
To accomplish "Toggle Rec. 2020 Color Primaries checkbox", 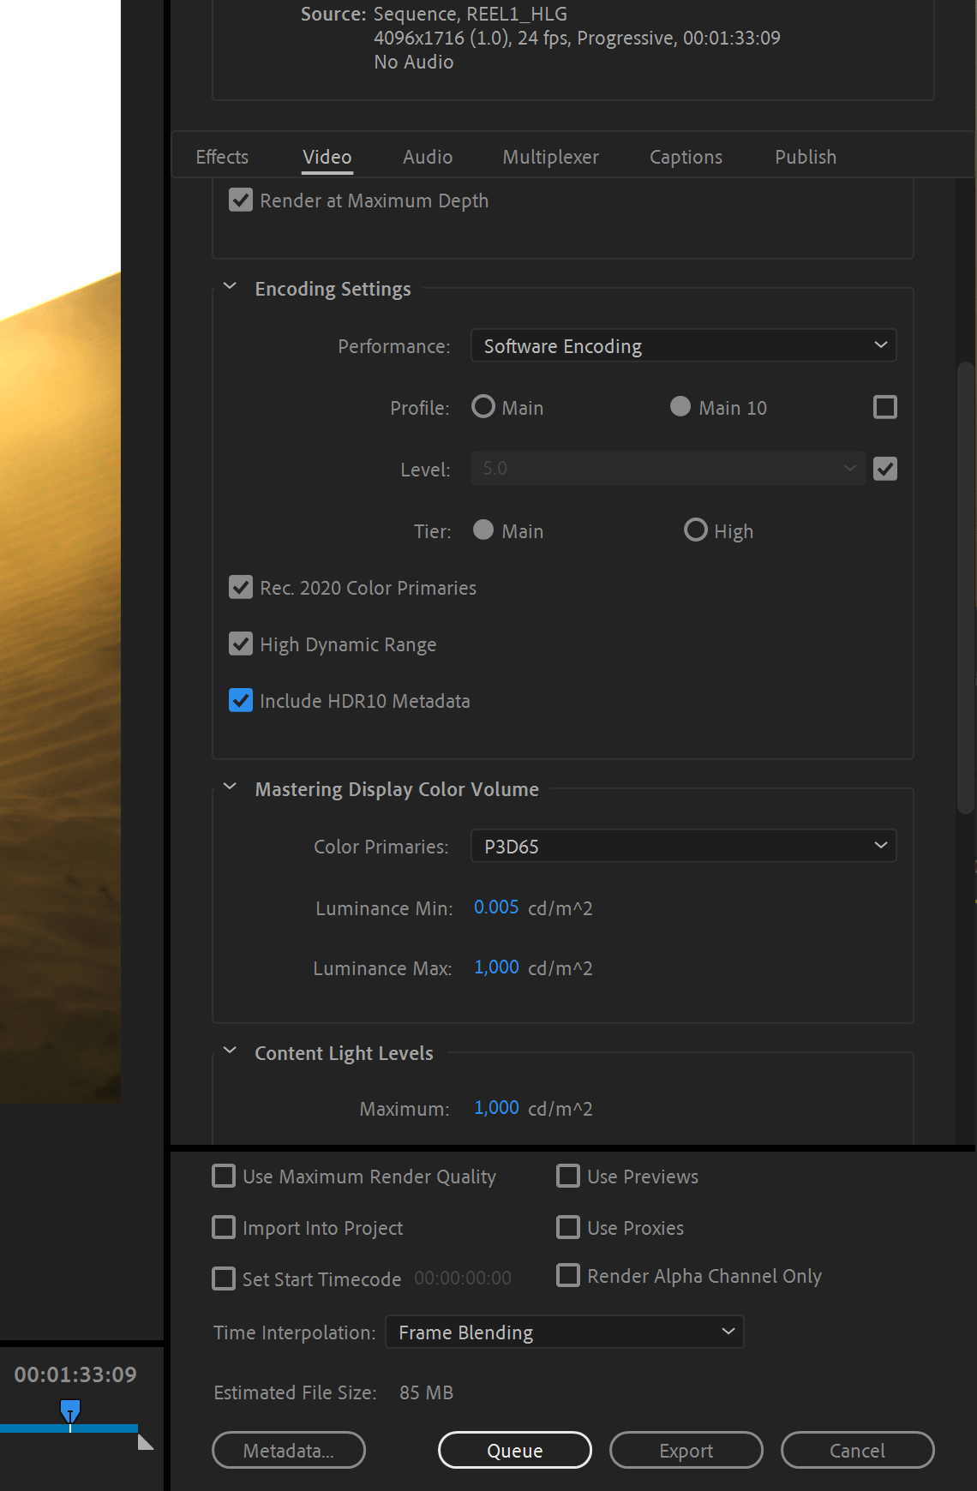I will (241, 587).
